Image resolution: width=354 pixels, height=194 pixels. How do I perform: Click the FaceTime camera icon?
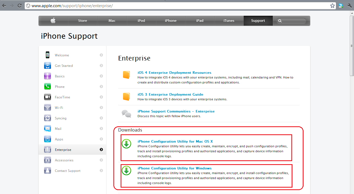(48, 97)
